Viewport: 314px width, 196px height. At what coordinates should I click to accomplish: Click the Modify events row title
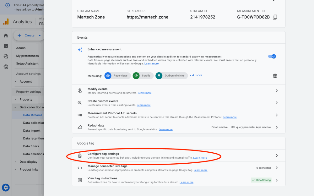[x=98, y=89]
